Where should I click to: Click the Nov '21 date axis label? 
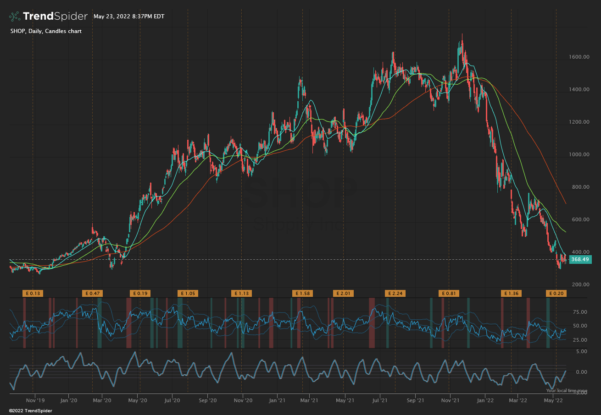click(x=450, y=400)
